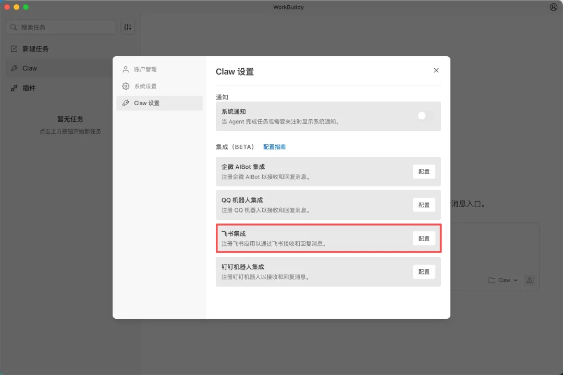The height and width of the screenshot is (375, 563).
Task: Click the warning triangle icon near Claw folder
Action: click(529, 280)
